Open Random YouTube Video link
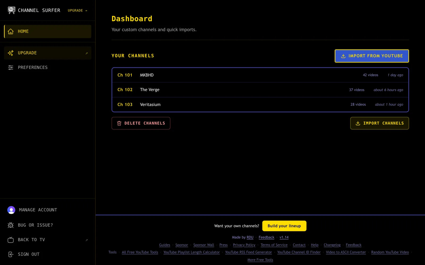Screen dimensions: 425x265 (390, 252)
